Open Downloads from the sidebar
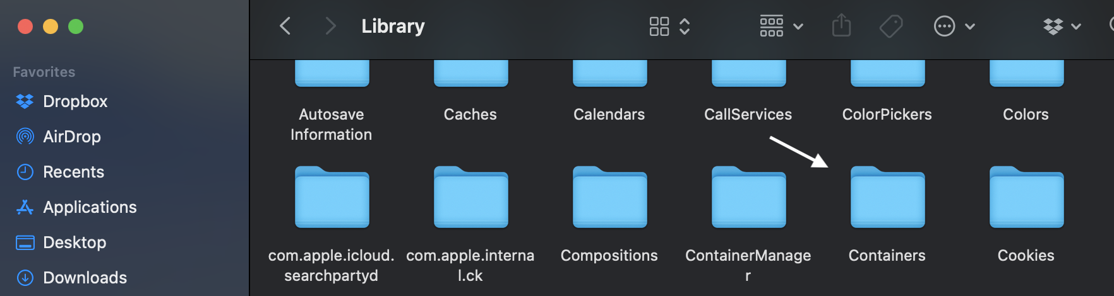1114x296 pixels. click(85, 278)
